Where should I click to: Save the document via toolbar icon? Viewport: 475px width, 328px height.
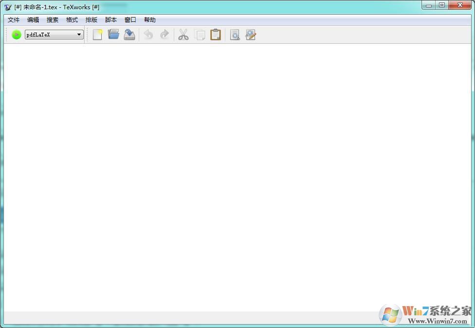(129, 34)
